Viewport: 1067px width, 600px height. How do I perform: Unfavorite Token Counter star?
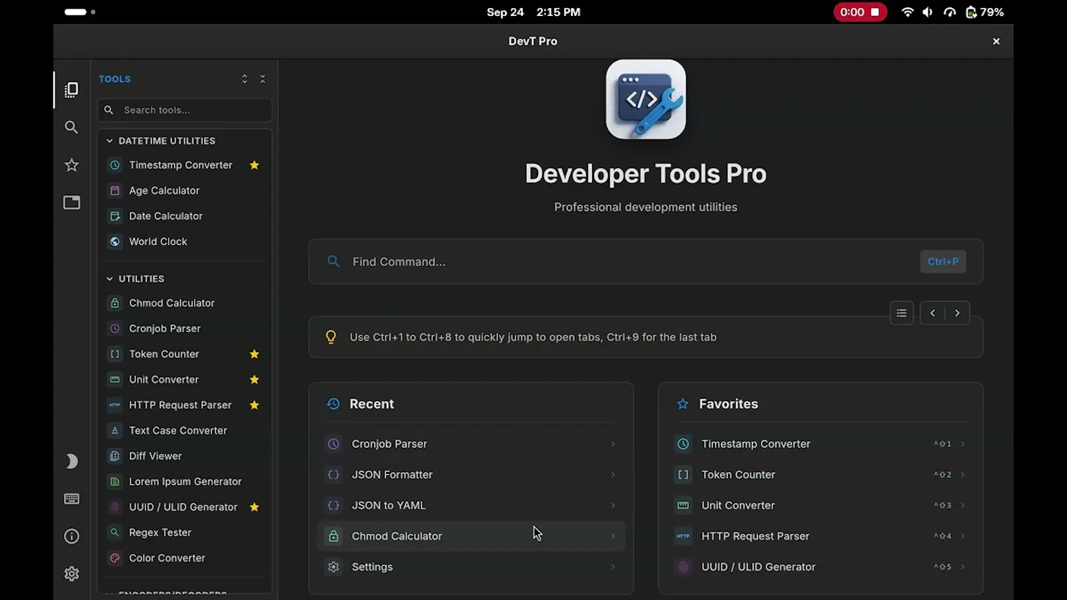(x=254, y=354)
